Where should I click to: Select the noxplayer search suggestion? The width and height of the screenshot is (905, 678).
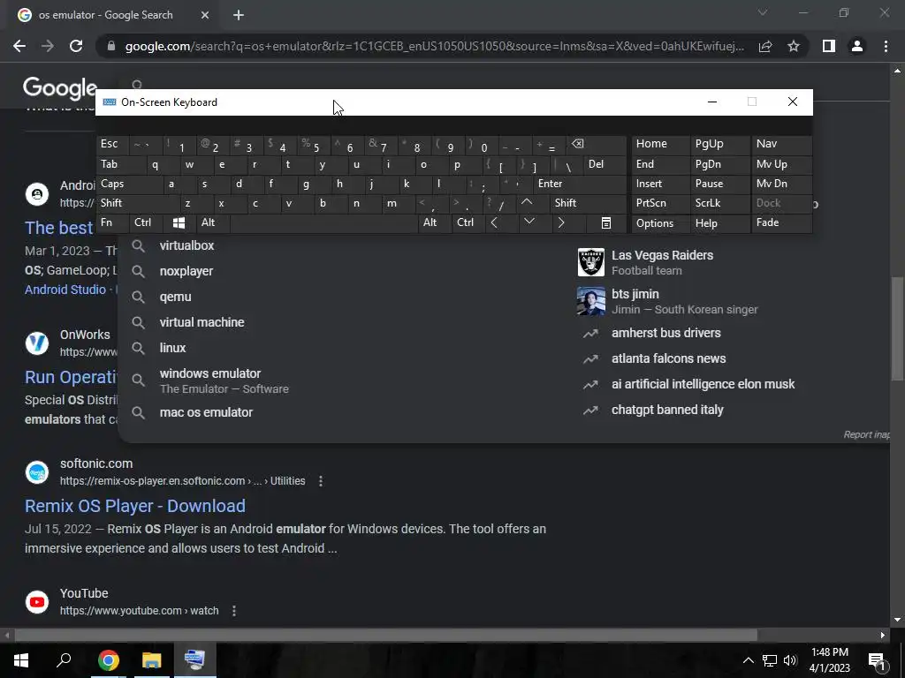[186, 271]
